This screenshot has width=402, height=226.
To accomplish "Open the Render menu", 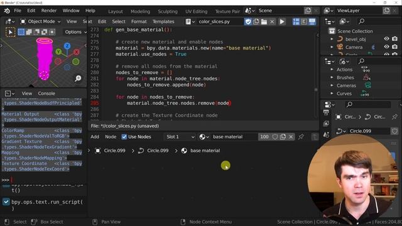I will (x=49, y=11).
